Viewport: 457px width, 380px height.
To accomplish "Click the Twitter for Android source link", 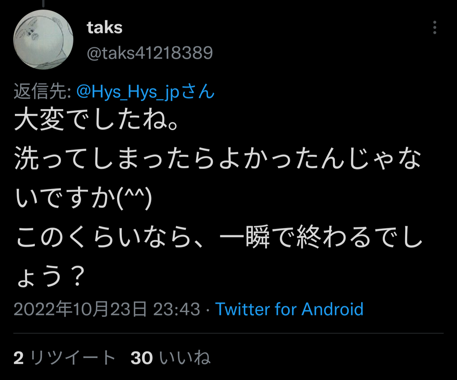I will tap(289, 309).
